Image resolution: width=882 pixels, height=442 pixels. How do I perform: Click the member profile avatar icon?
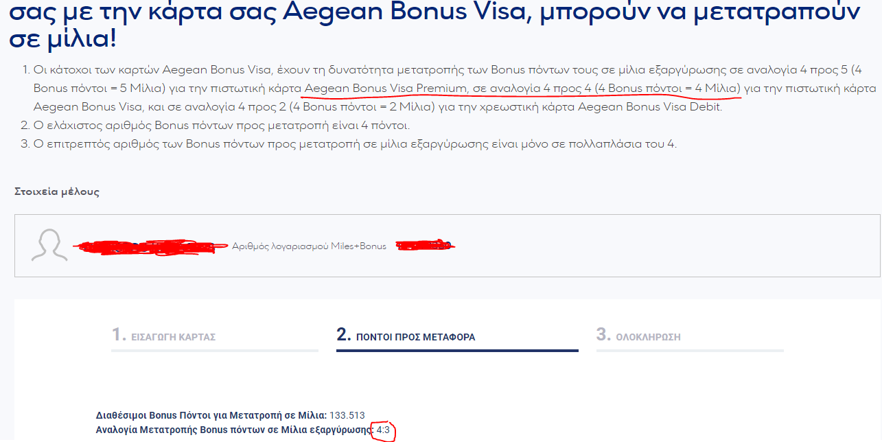(49, 245)
